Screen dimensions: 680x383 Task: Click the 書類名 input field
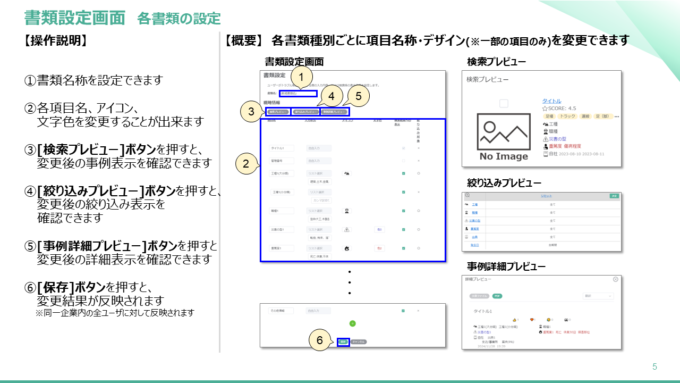tap(297, 93)
